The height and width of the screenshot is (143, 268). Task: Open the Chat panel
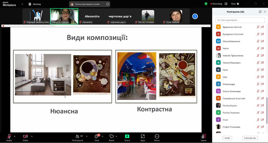tap(97, 138)
